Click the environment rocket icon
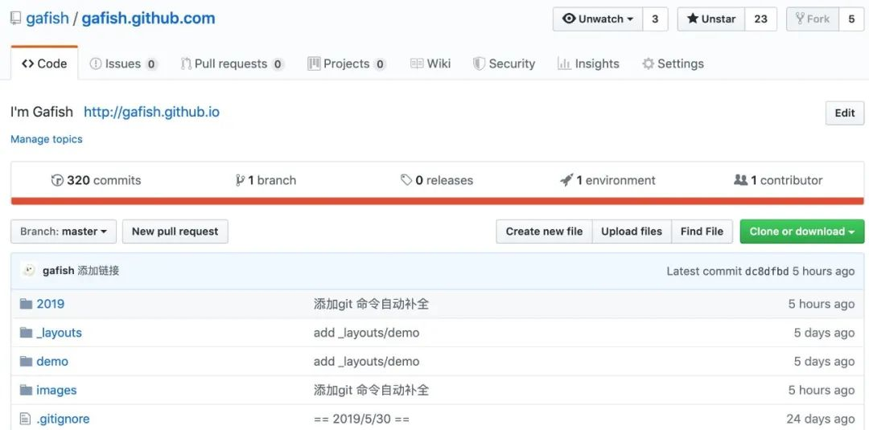This screenshot has width=869, height=430. (566, 180)
